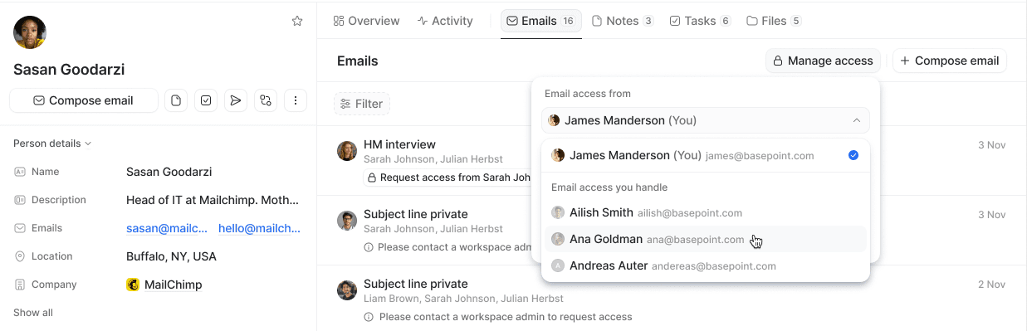Image resolution: width=1027 pixels, height=331 pixels.
Task: Open the HM interview email
Action: (x=399, y=144)
